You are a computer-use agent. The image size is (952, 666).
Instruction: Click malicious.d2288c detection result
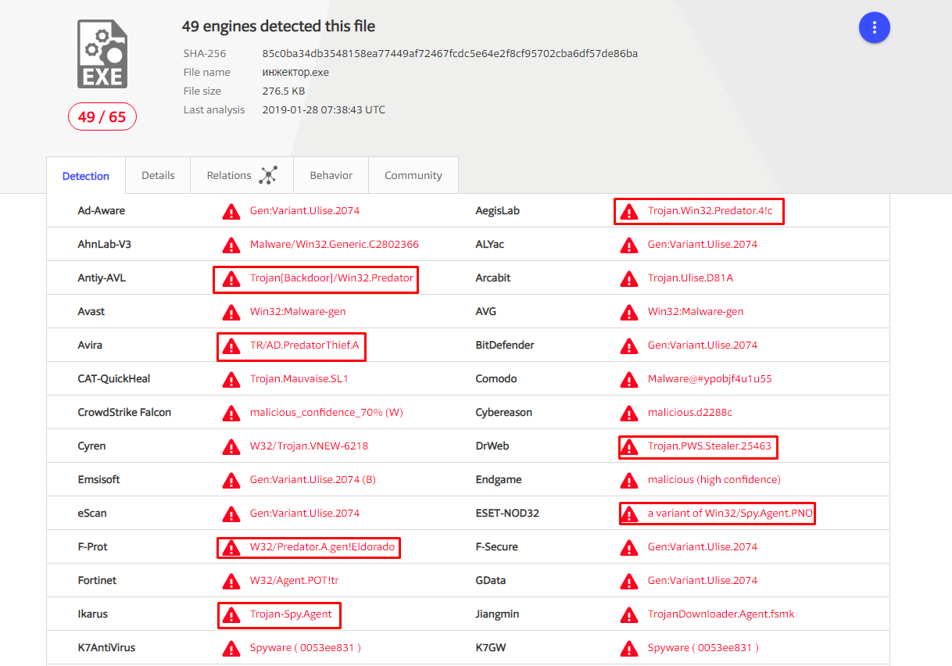point(690,413)
